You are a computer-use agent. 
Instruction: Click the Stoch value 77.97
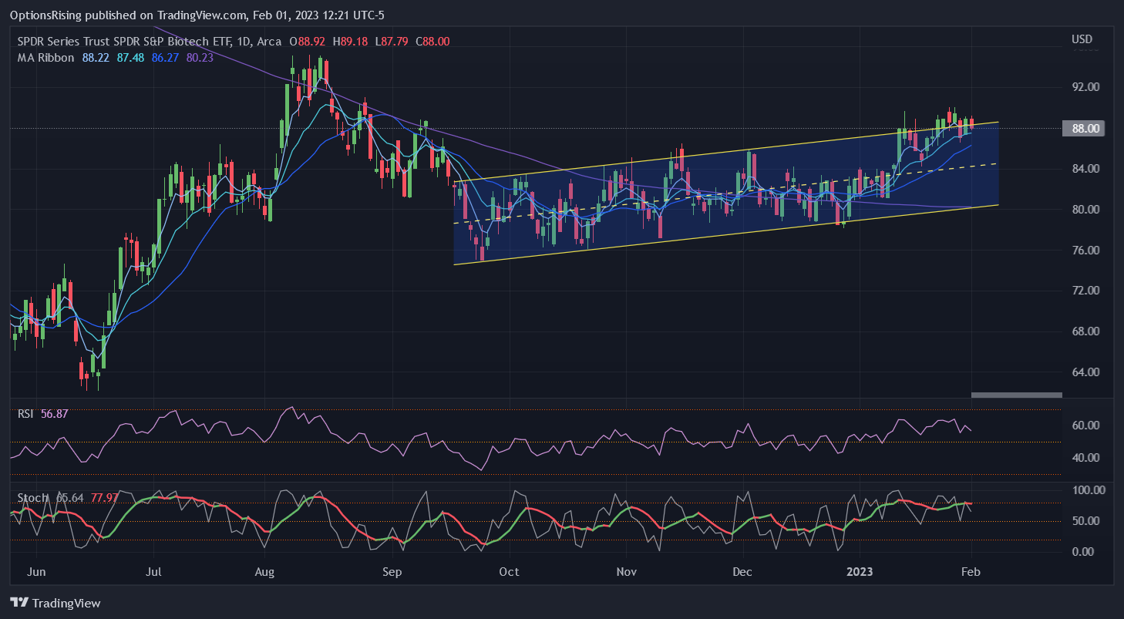pyautogui.click(x=105, y=498)
